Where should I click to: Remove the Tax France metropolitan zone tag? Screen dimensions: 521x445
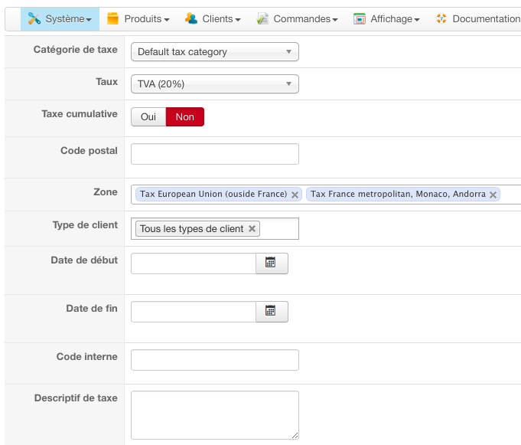tap(493, 195)
